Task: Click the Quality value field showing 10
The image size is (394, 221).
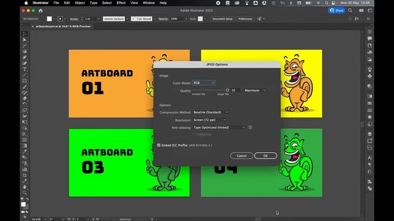Action: tap(235, 90)
